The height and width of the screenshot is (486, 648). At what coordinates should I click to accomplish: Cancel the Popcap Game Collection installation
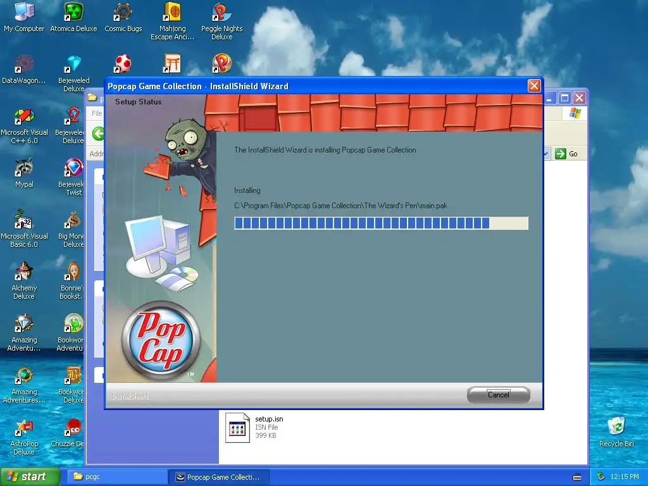[499, 395]
